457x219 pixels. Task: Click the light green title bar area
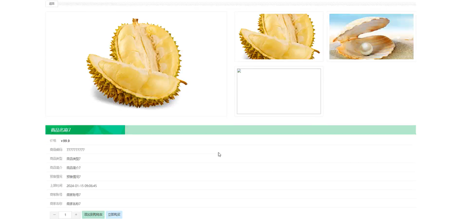271,130
